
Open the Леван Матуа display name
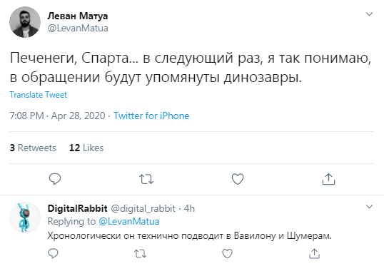[x=78, y=16]
